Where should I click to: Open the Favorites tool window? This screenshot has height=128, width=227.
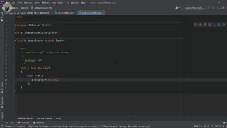coord(2,102)
